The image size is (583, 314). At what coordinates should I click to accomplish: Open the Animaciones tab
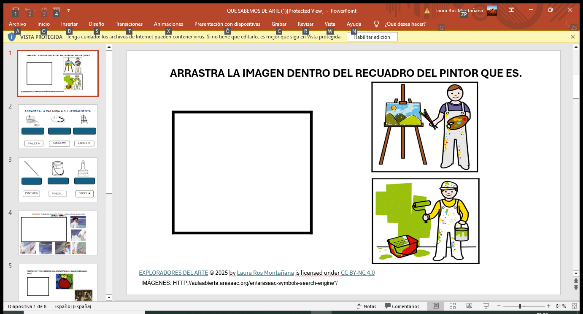coord(168,24)
